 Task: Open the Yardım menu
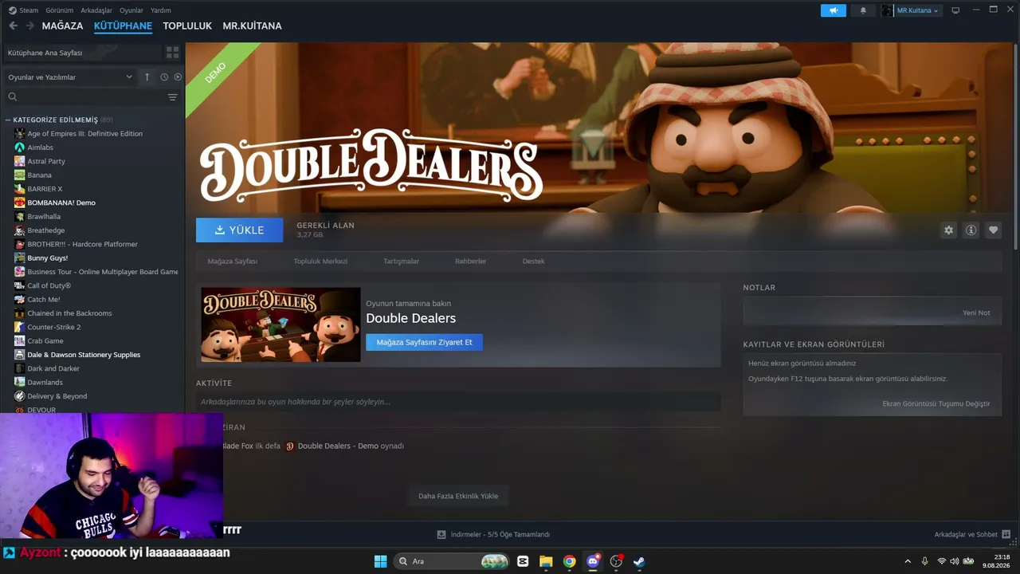[x=161, y=10]
